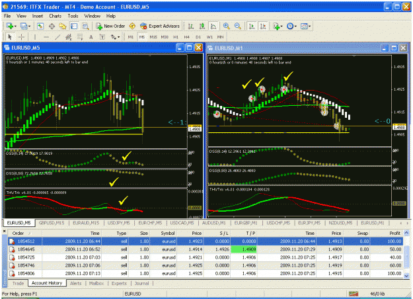Open the Trade terminal tab

[x=19, y=283]
